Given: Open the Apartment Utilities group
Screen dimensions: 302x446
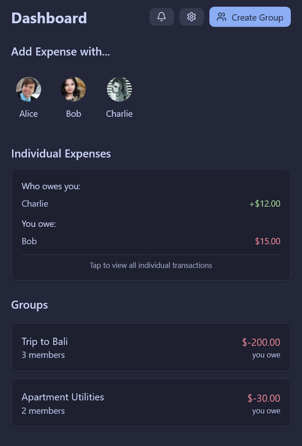Looking at the screenshot, I should click(63, 397).
